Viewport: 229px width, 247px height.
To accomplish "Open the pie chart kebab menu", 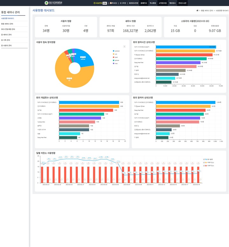I will (124, 47).
